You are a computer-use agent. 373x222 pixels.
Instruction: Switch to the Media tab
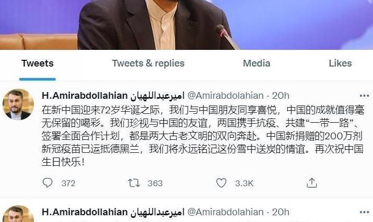(256, 63)
